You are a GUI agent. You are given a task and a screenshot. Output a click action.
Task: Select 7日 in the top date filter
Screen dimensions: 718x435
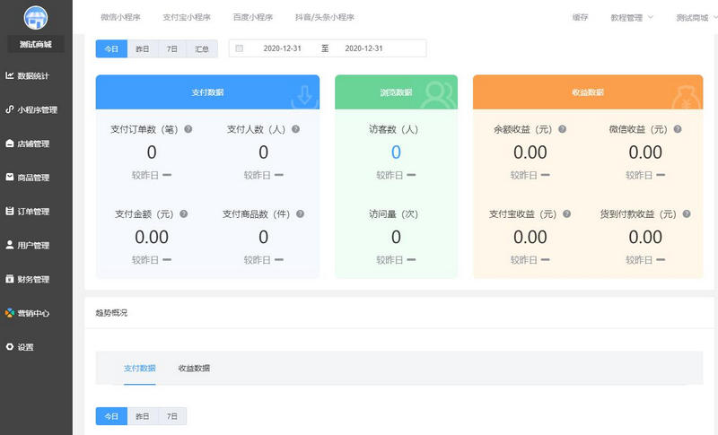172,48
